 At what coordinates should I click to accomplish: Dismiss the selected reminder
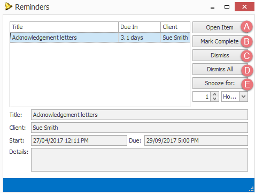pos(220,55)
